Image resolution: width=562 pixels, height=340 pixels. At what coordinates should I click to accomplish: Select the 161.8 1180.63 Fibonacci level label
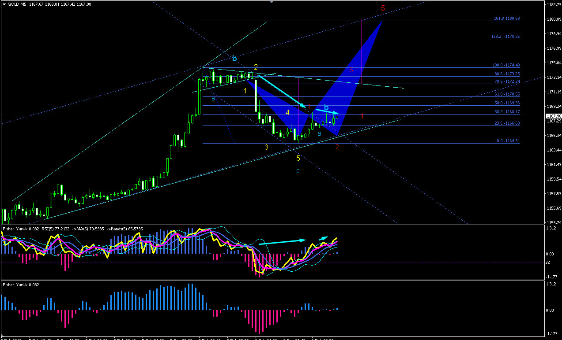[507, 18]
